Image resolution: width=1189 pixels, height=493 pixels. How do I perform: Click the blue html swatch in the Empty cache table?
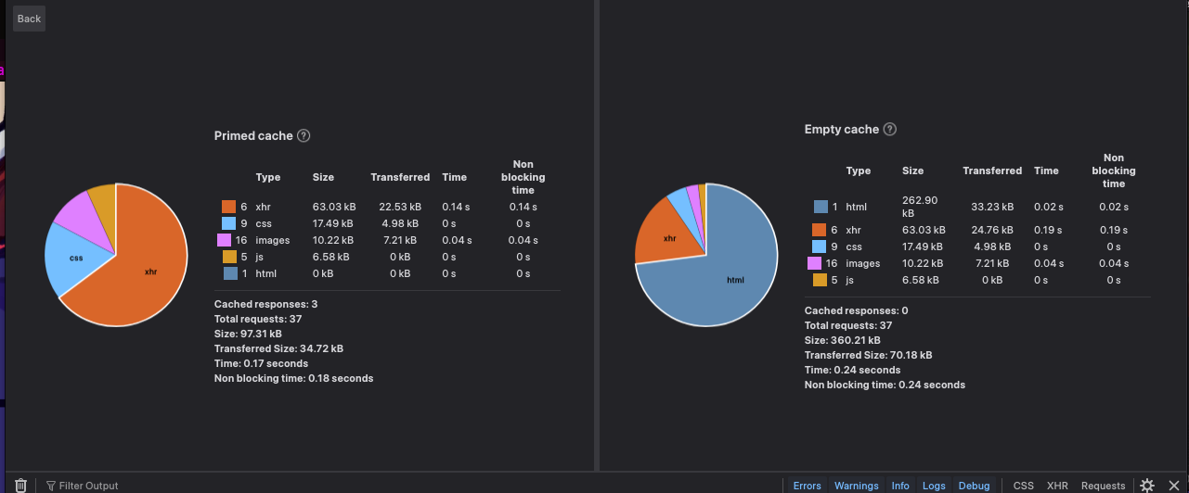[821, 207]
